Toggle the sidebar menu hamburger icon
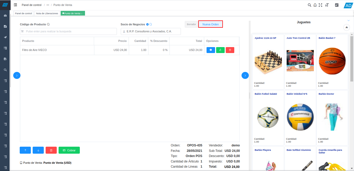 click(16, 5)
